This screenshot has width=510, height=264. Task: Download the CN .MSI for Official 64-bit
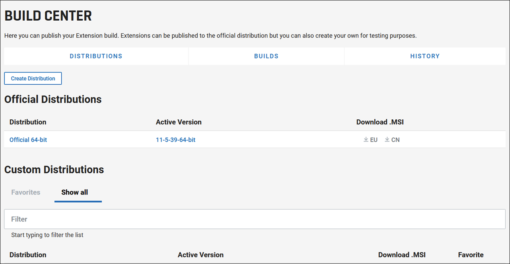[392, 140]
